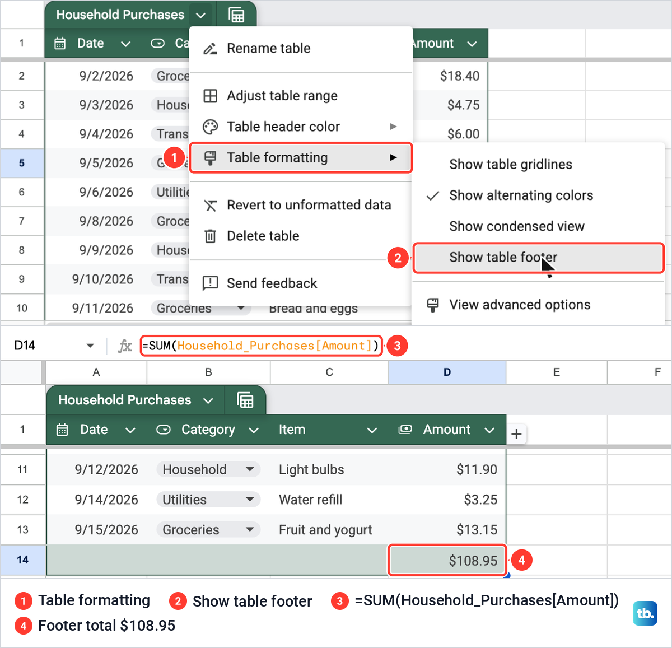
Task: Choose Rename table from the menu
Action: (x=301, y=49)
